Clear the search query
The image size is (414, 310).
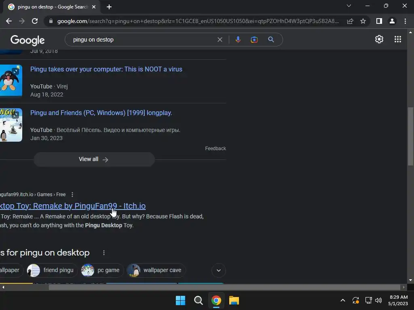(x=220, y=40)
